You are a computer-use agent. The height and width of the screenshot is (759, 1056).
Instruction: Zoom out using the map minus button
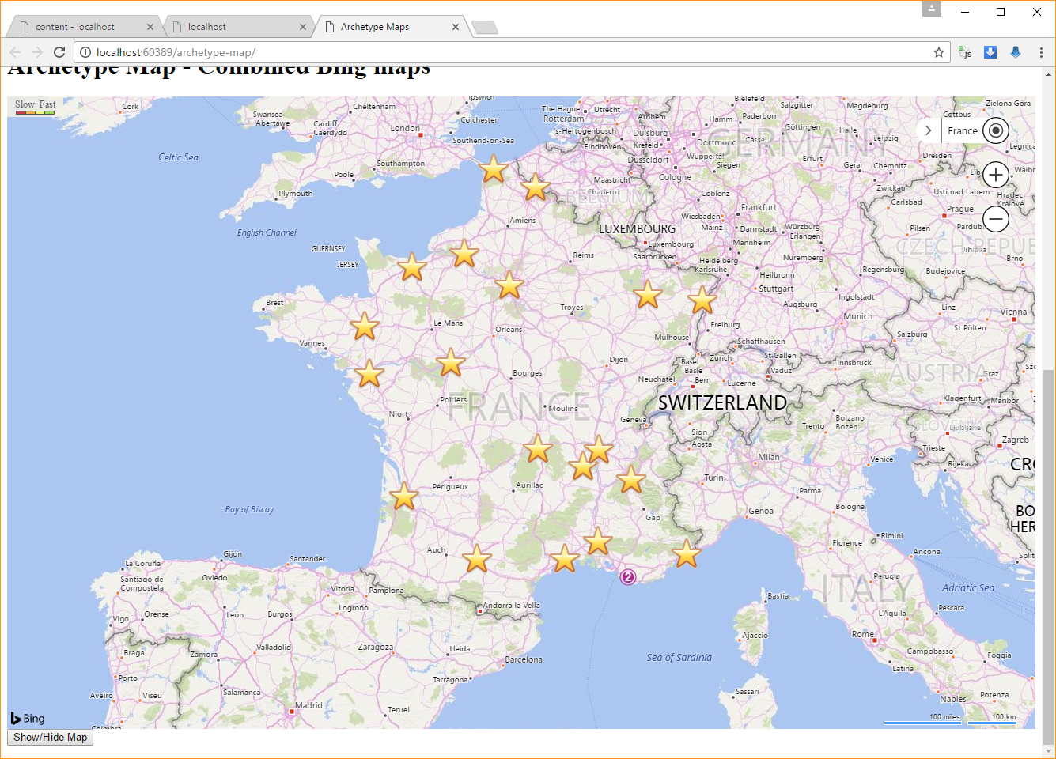tap(996, 219)
